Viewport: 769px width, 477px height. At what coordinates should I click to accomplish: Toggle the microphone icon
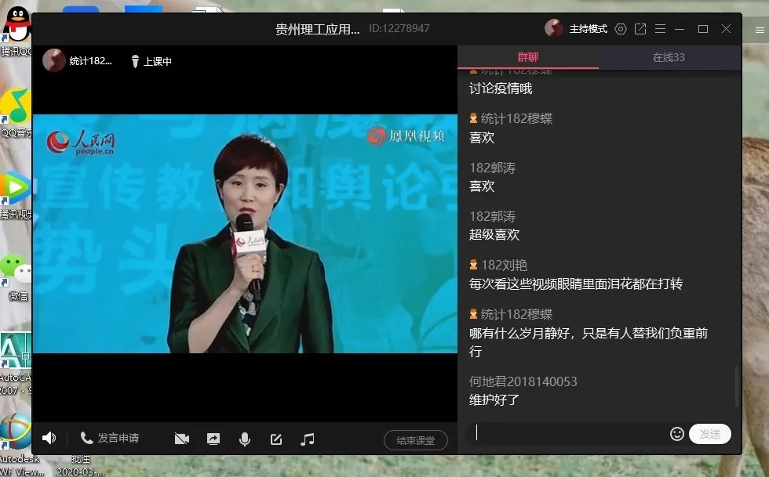[245, 439]
